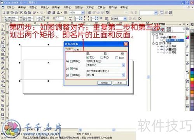Click the Copy toolbar icon
The width and height of the screenshot is (194, 140).
click(25, 12)
